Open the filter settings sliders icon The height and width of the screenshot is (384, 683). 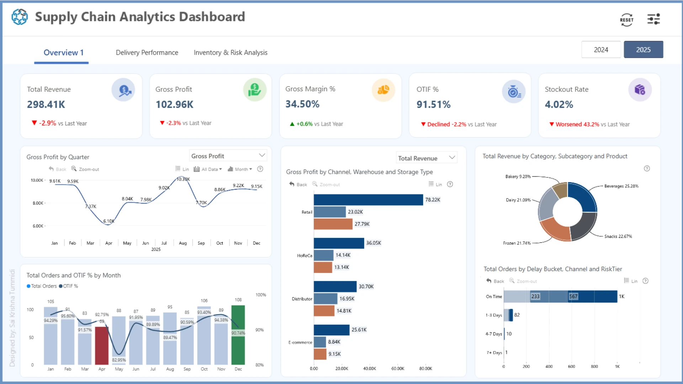[653, 19]
